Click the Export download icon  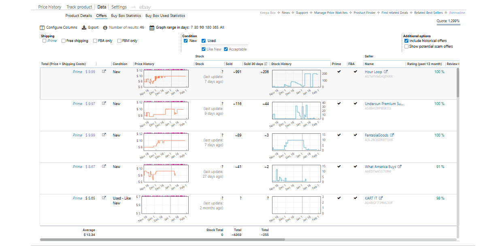pos(84,28)
